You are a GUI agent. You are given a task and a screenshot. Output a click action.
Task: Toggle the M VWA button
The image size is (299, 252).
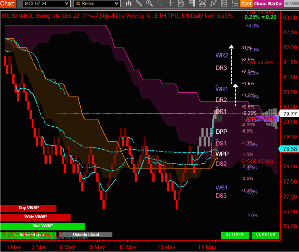point(291,4)
